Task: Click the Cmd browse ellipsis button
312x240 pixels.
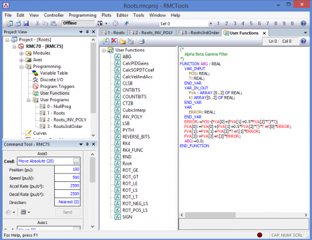Action: pos(76,161)
